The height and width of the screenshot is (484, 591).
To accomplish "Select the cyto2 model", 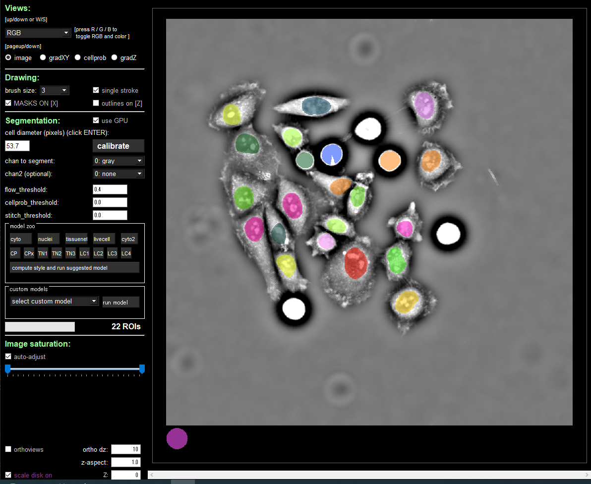I will point(128,239).
